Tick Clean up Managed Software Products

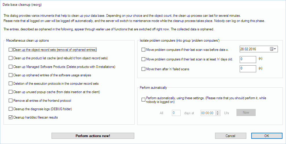11,67
